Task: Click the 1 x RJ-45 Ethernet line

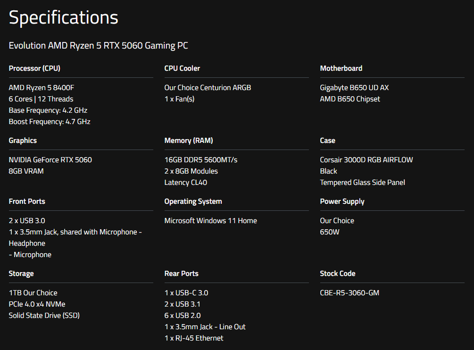Action: tap(194, 338)
